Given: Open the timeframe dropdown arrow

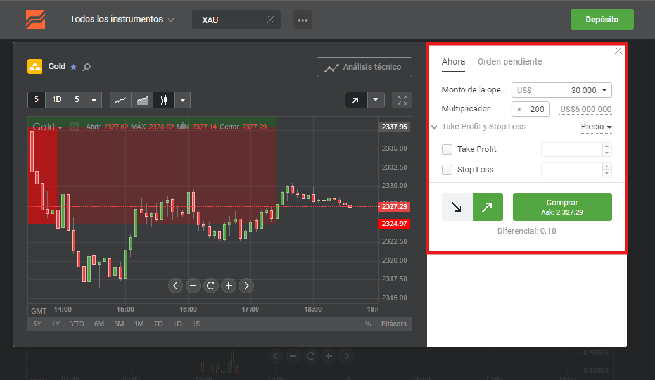Looking at the screenshot, I should [94, 100].
